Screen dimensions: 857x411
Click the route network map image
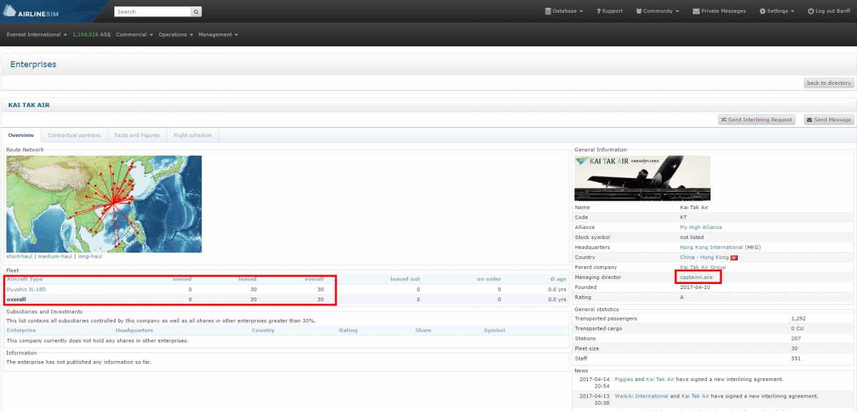(x=104, y=204)
